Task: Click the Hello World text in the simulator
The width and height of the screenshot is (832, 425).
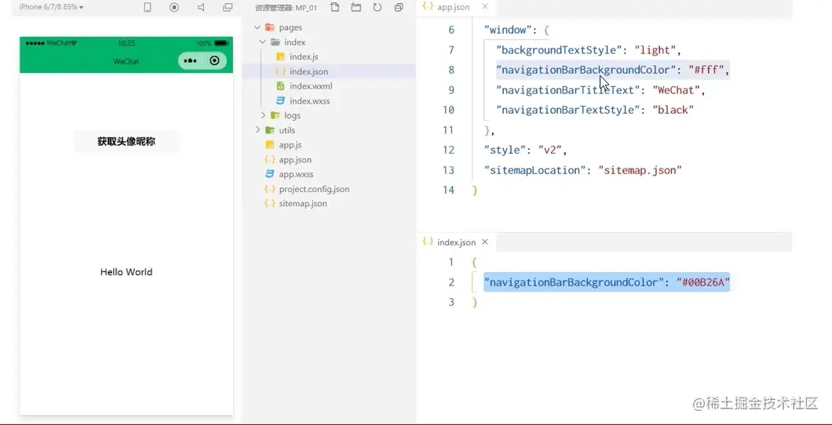Action: (x=126, y=272)
